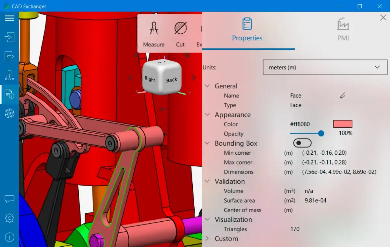Click the Opacity slider handle
Viewport: 390px width, 247px height.
pyautogui.click(x=321, y=133)
